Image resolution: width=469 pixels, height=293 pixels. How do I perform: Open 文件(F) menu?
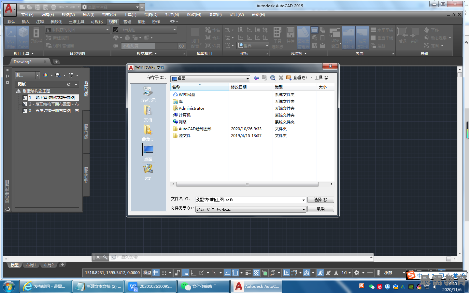coord(27,15)
